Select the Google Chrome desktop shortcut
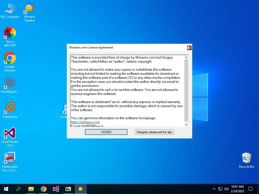This screenshot has height=194, width=259. click(x=10, y=62)
